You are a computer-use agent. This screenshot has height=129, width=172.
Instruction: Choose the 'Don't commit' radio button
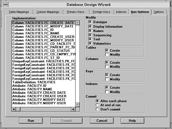(98, 109)
